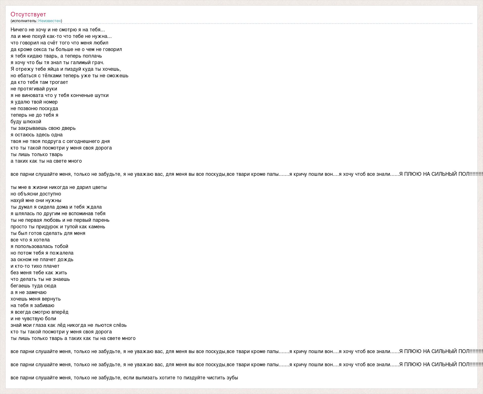Click the lyric "хочешь меня вернуть"
Screen dimensions: 483x394
tap(36, 299)
